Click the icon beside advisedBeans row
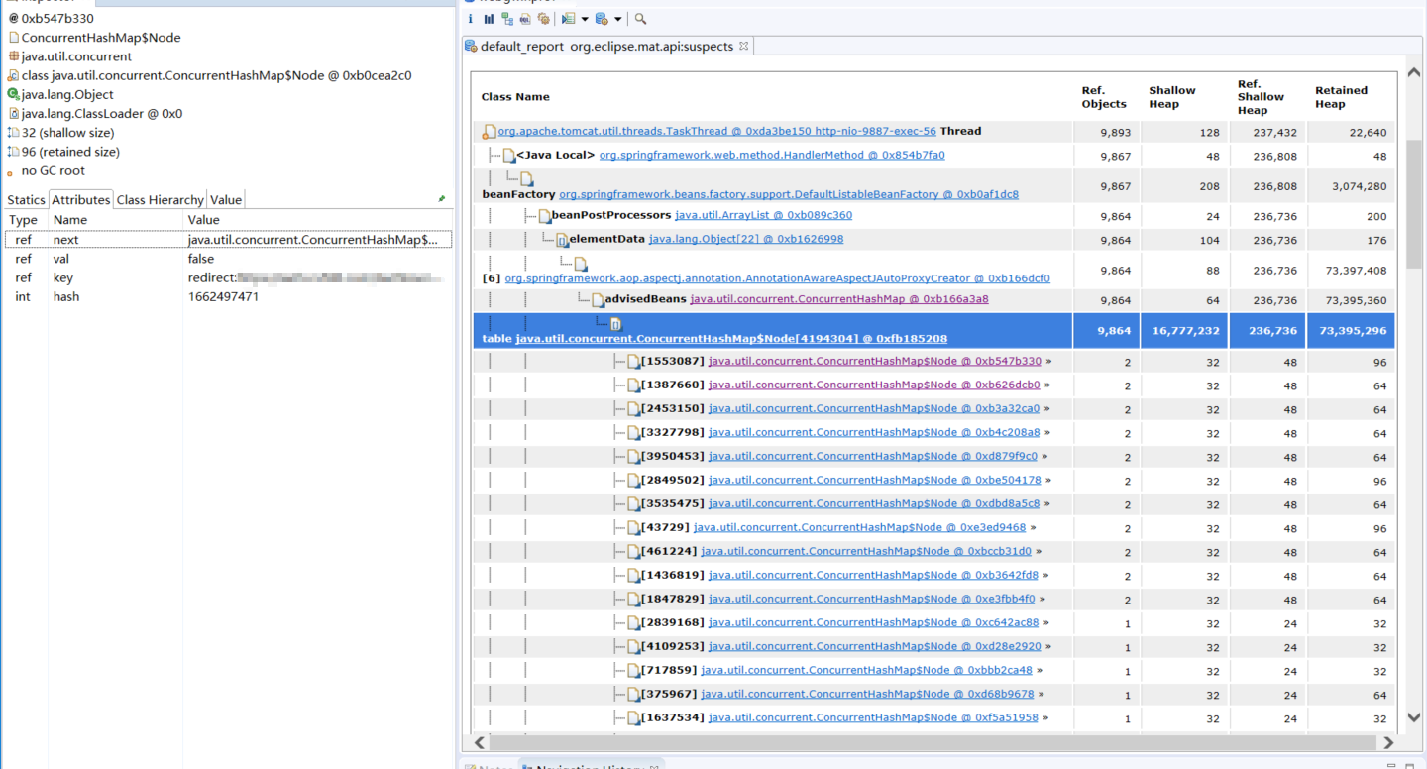This screenshot has height=769, width=1427. [598, 300]
